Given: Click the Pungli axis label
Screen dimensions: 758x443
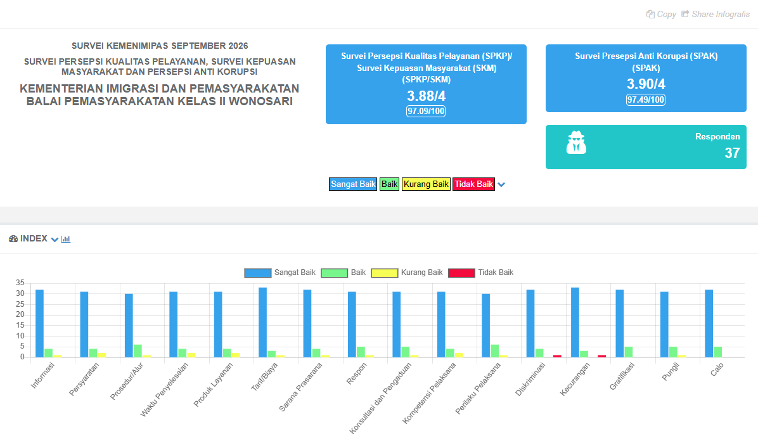Looking at the screenshot, I should (x=671, y=371).
